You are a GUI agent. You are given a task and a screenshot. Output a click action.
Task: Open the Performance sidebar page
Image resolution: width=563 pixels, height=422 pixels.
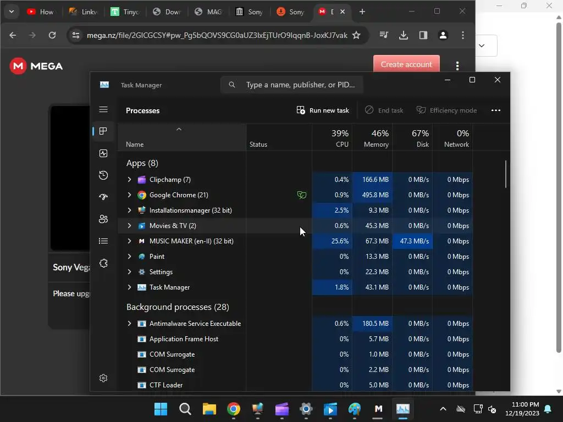(103, 153)
